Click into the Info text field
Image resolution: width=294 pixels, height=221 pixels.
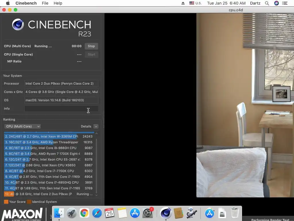61,108
